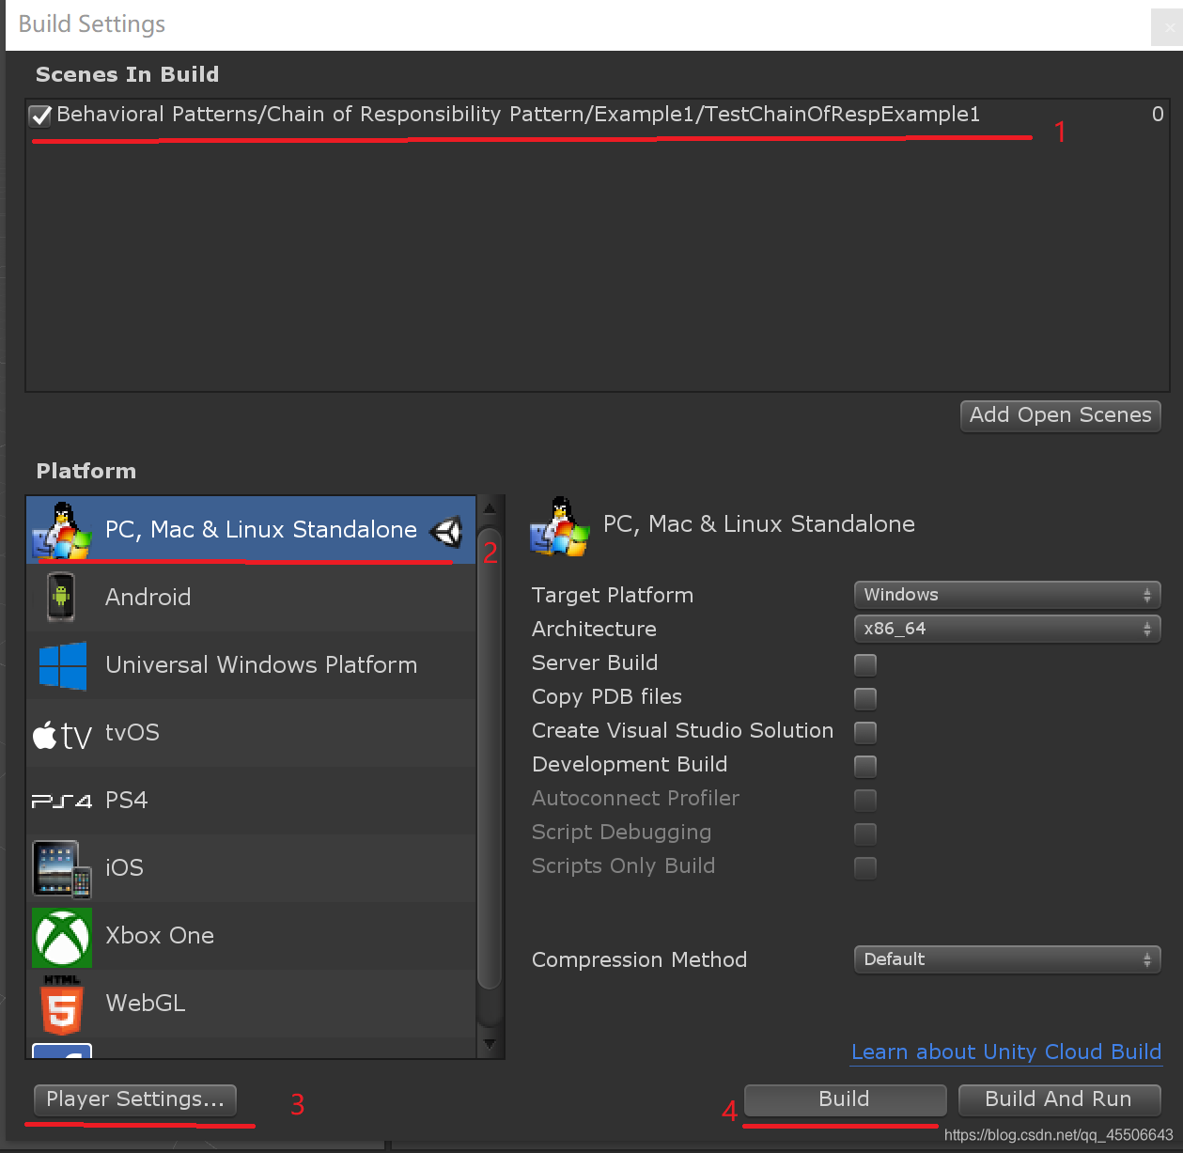Select Android in the platform list

pyautogui.click(x=251, y=598)
